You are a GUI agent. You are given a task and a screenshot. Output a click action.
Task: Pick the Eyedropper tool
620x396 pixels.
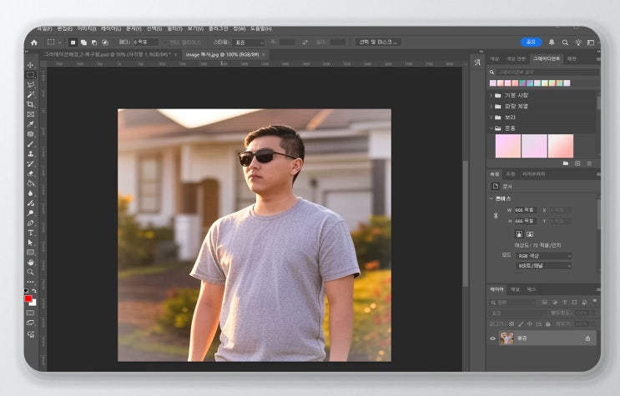(x=31, y=124)
